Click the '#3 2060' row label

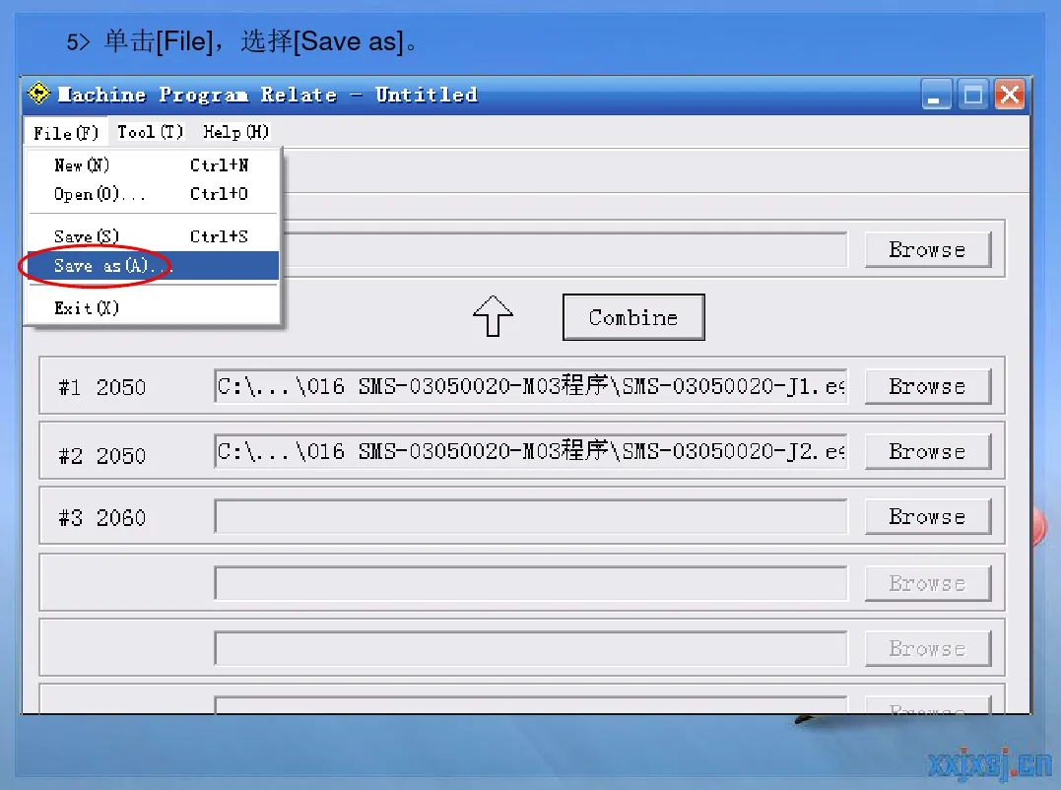pos(102,518)
